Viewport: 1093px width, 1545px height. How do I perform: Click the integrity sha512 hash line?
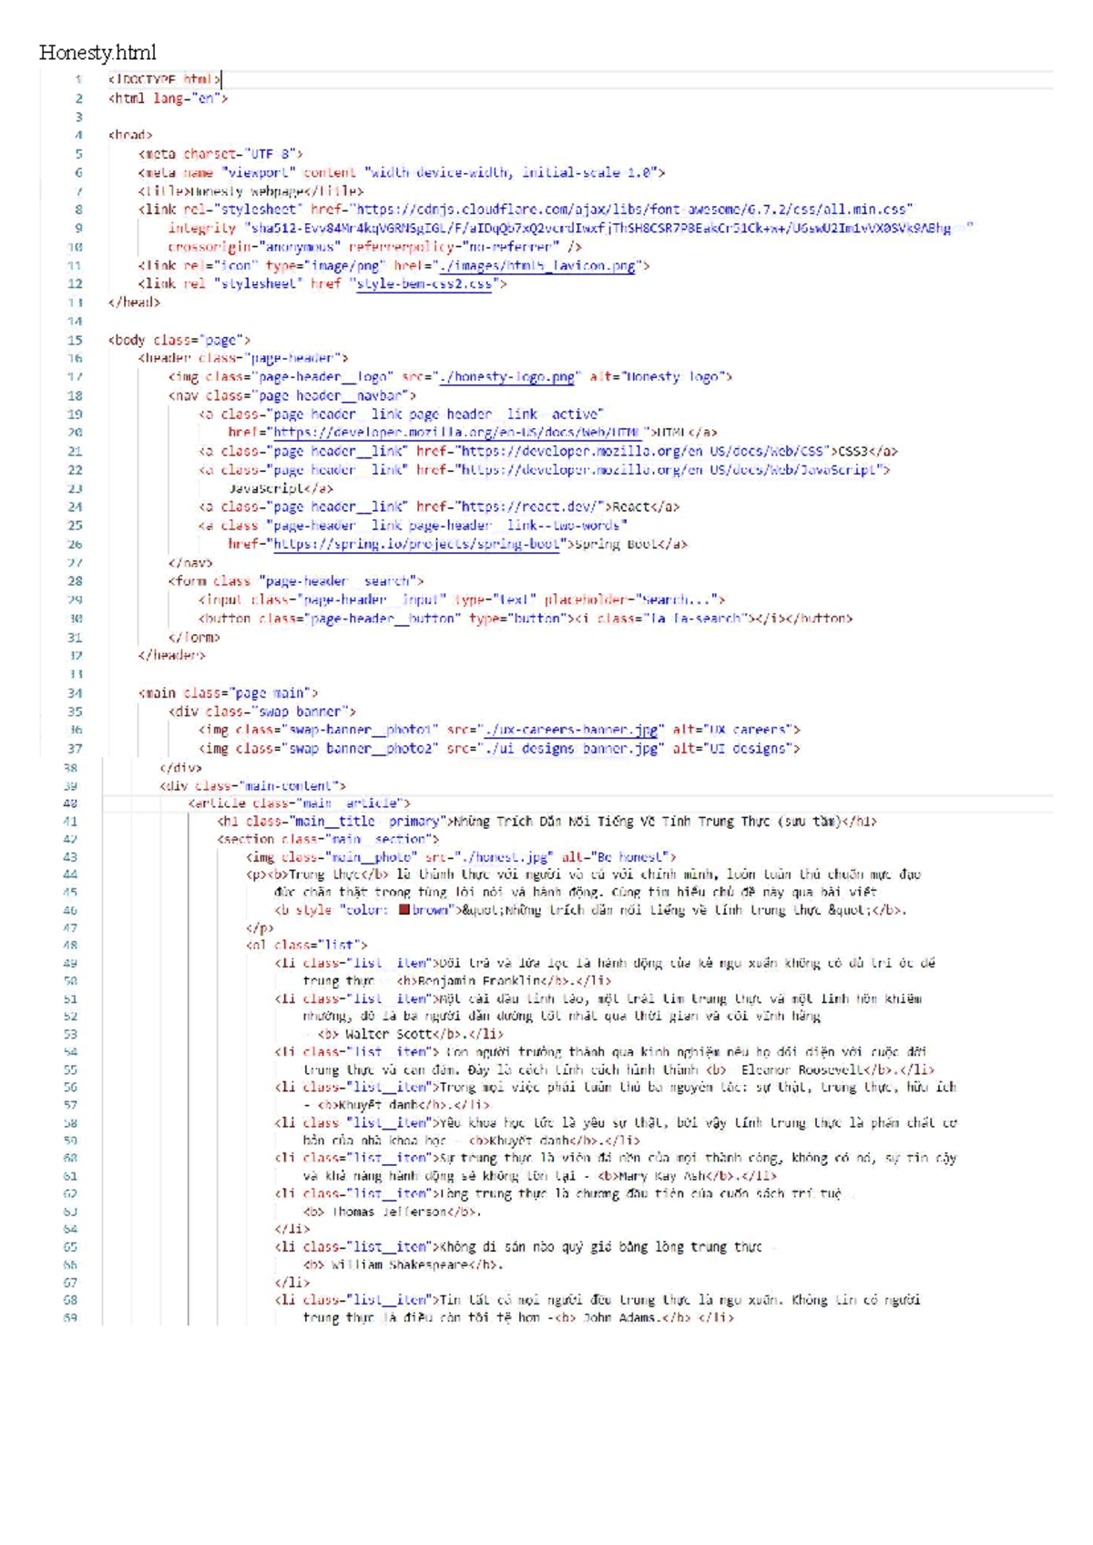coord(570,229)
